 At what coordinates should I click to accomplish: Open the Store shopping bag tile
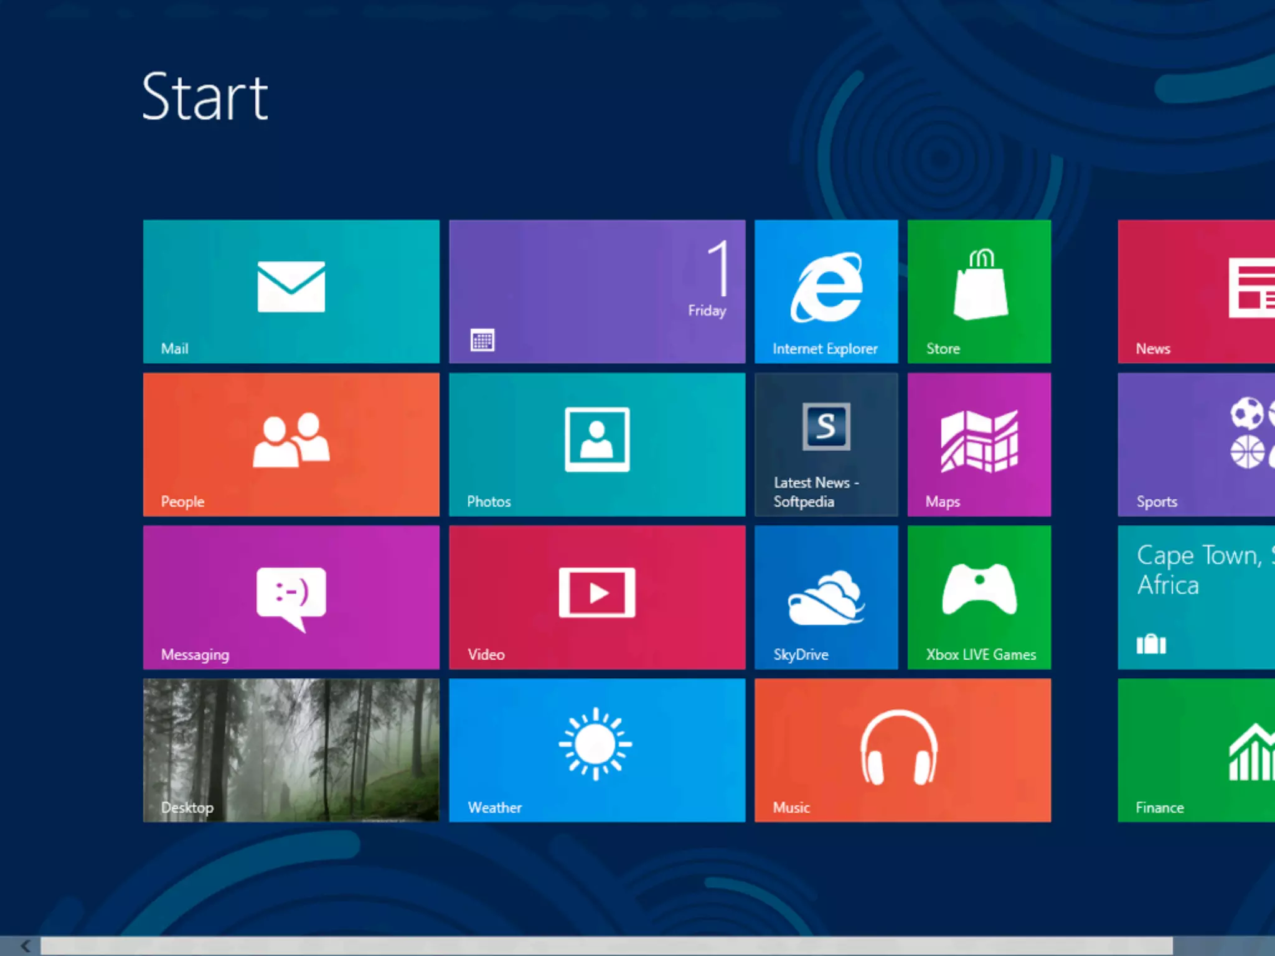[979, 291]
